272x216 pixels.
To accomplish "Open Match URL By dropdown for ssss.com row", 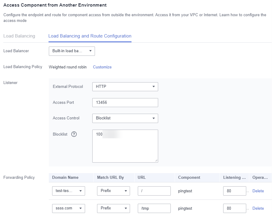I will (x=113, y=208).
